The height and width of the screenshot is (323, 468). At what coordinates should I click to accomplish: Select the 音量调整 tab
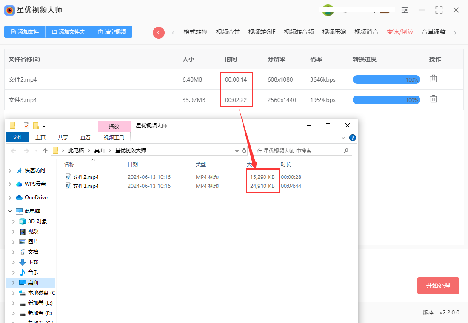pos(434,32)
